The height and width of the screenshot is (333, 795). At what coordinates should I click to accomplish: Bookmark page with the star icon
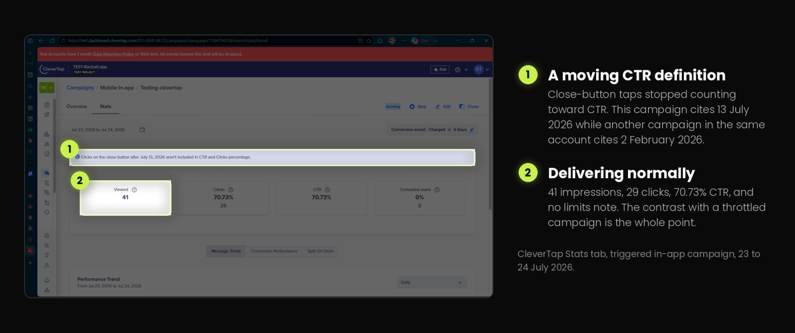(x=369, y=41)
